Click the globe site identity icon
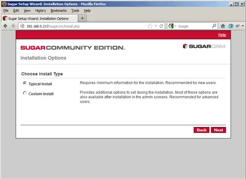The image size is (246, 179). [22, 26]
